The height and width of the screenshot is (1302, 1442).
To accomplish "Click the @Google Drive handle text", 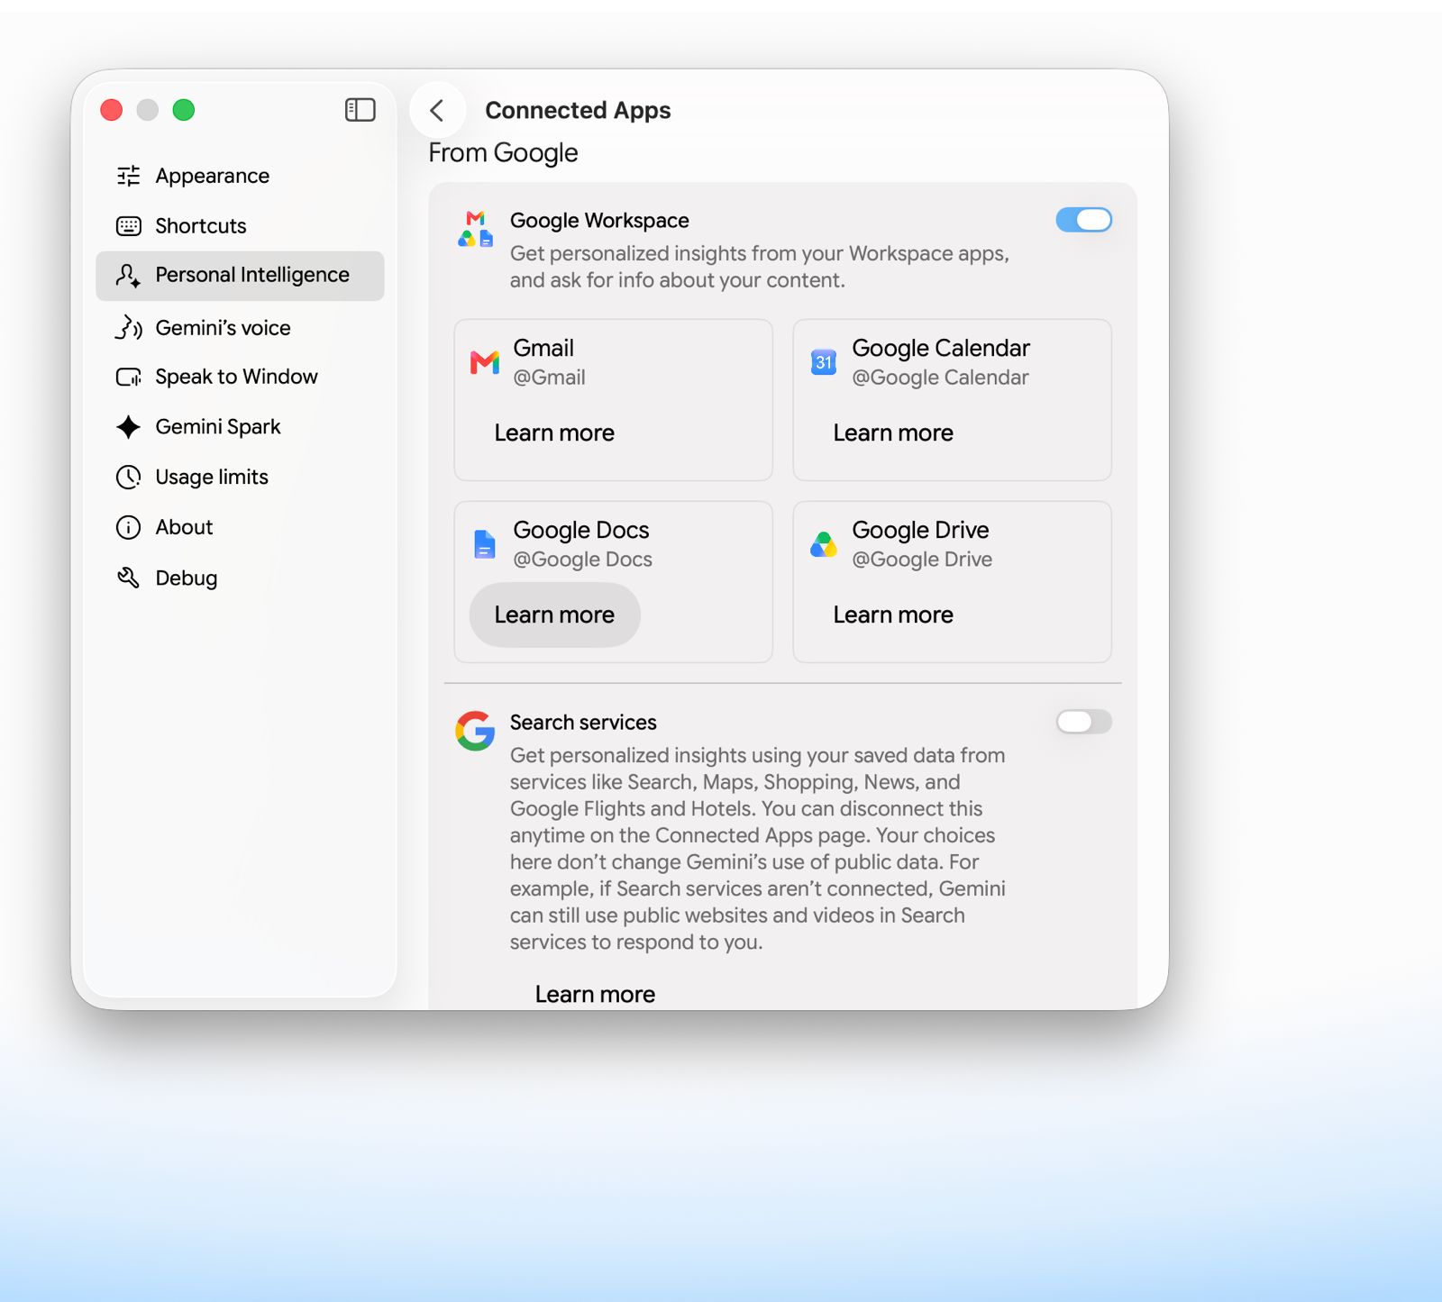I will (x=922, y=560).
